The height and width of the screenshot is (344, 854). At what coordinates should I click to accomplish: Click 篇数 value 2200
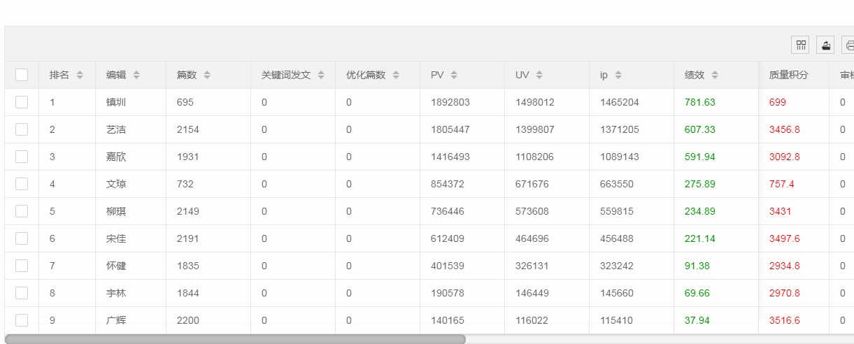(188, 320)
